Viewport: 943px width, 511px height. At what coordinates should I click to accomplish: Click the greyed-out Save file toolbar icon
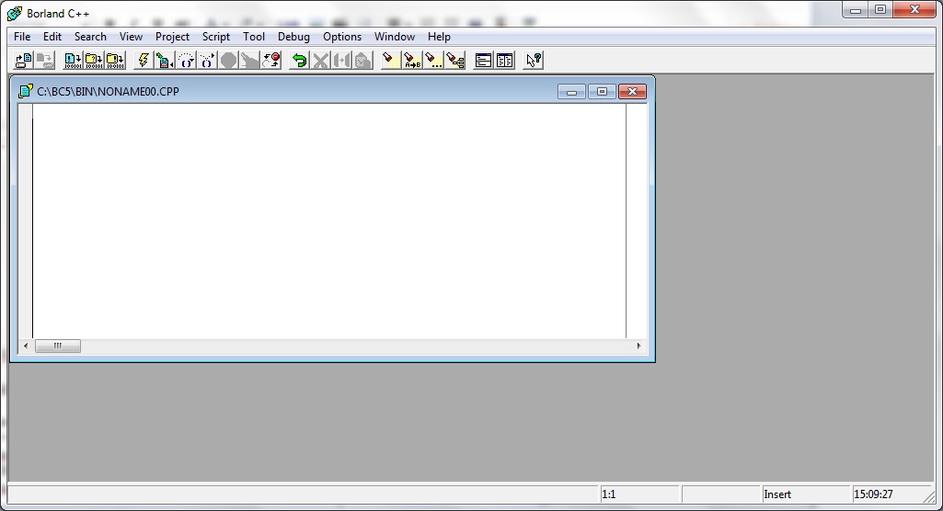point(45,60)
